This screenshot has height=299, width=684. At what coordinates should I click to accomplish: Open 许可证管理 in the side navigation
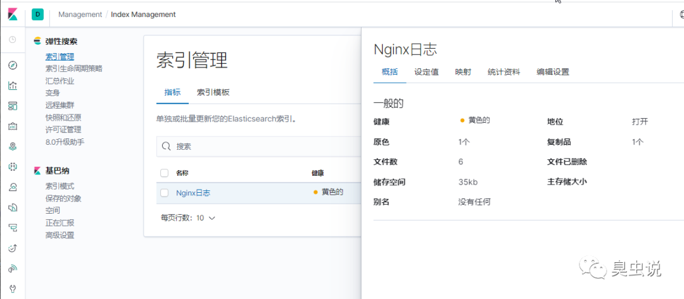(63, 130)
